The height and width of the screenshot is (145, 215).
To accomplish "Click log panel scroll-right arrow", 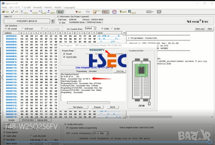I will tap(212, 117).
